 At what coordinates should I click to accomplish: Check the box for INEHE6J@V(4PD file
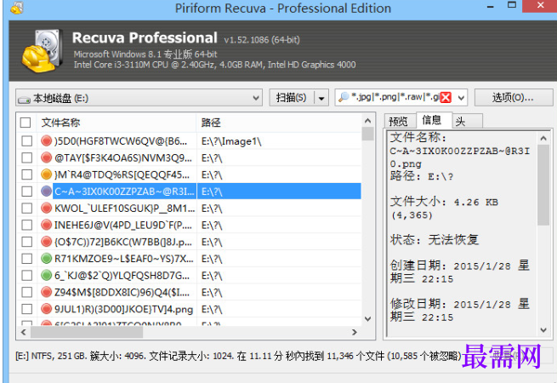point(27,225)
